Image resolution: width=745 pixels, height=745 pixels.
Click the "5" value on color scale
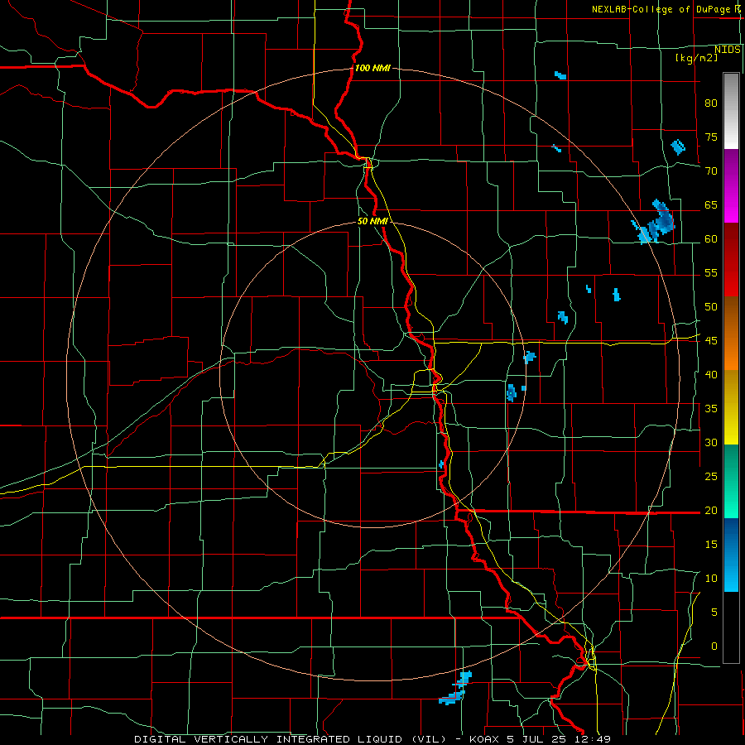point(714,613)
